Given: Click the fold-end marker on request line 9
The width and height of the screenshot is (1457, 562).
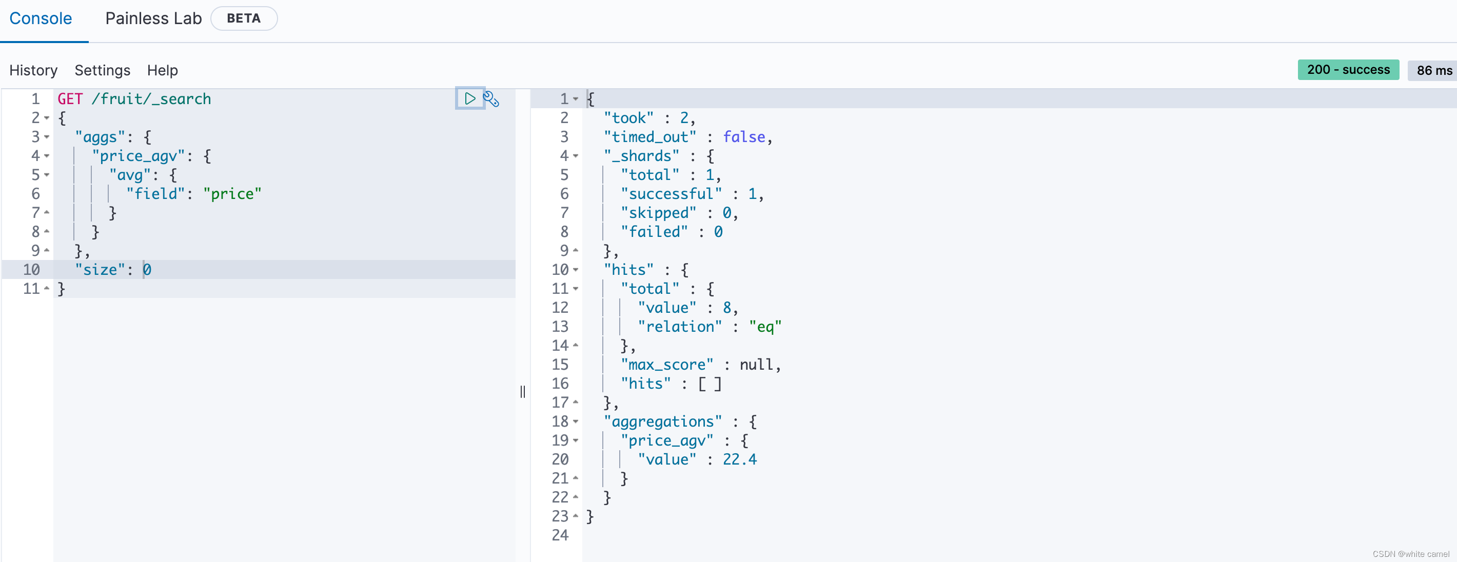Looking at the screenshot, I should click(47, 250).
